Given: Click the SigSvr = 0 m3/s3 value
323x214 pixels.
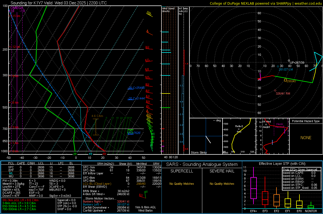Looking at the screenshot, I should coord(60,196).
